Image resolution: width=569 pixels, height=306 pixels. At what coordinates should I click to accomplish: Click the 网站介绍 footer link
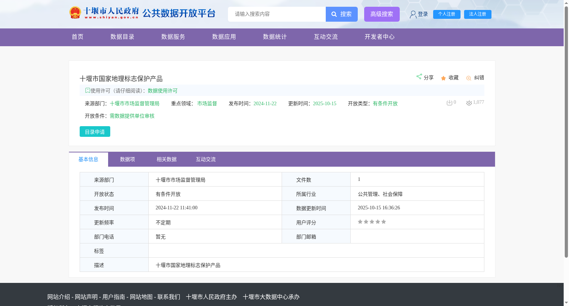coord(59,297)
